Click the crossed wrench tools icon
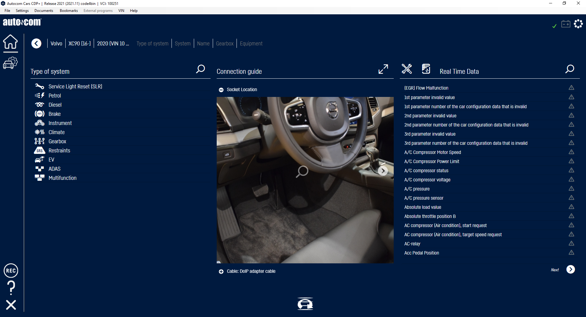This screenshot has width=586, height=317. pos(407,69)
